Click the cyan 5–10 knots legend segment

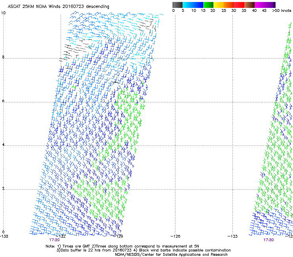[x=188, y=5]
